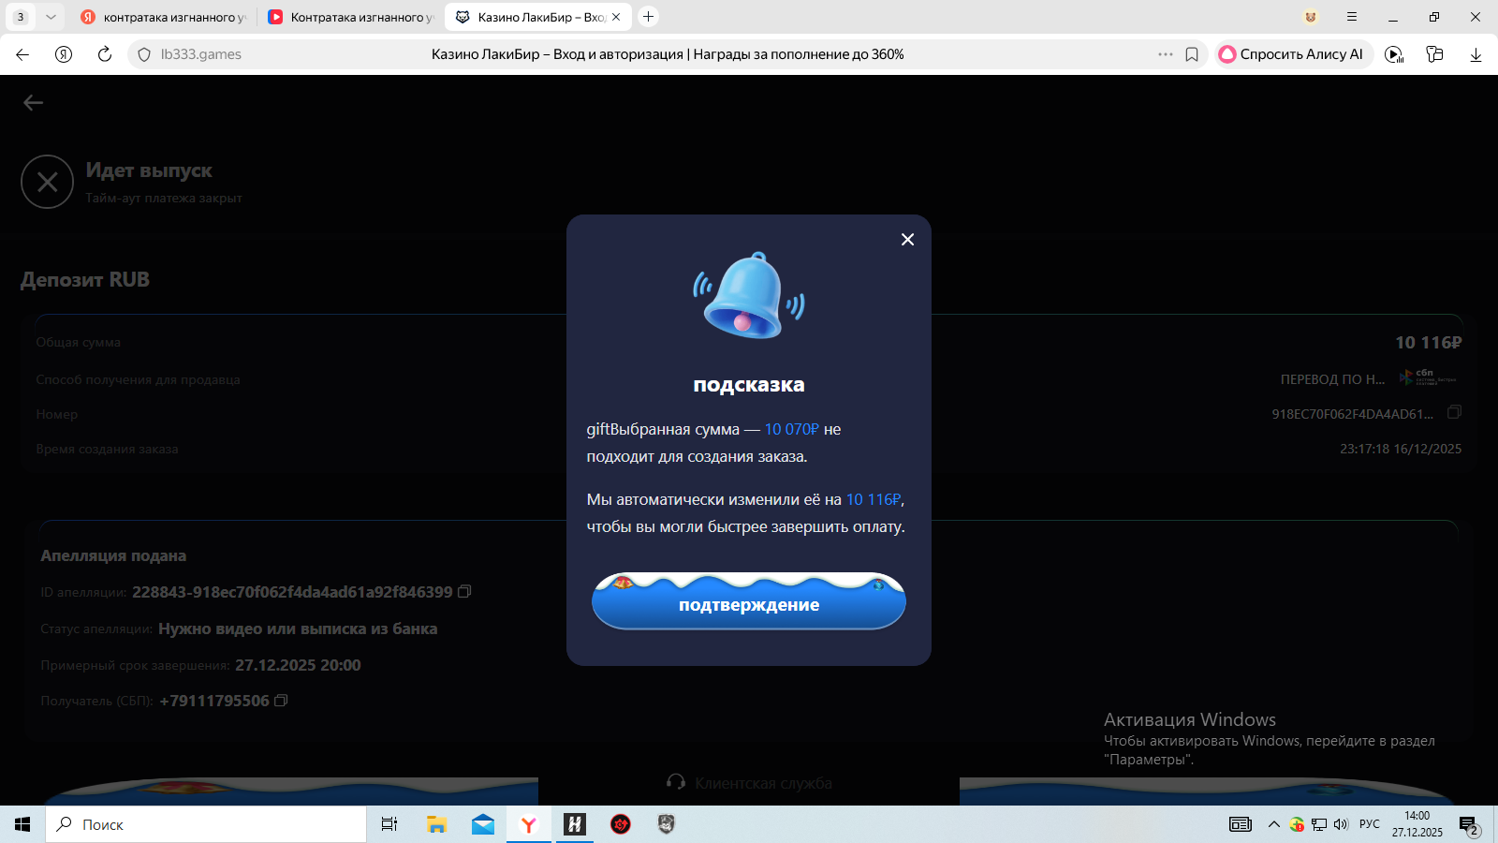Copy the SBP recipient phone number

(x=281, y=701)
